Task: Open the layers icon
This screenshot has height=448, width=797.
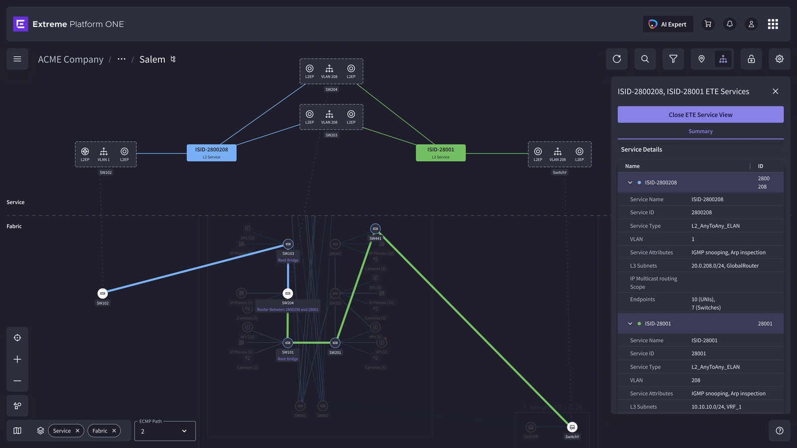Action: pyautogui.click(x=41, y=431)
